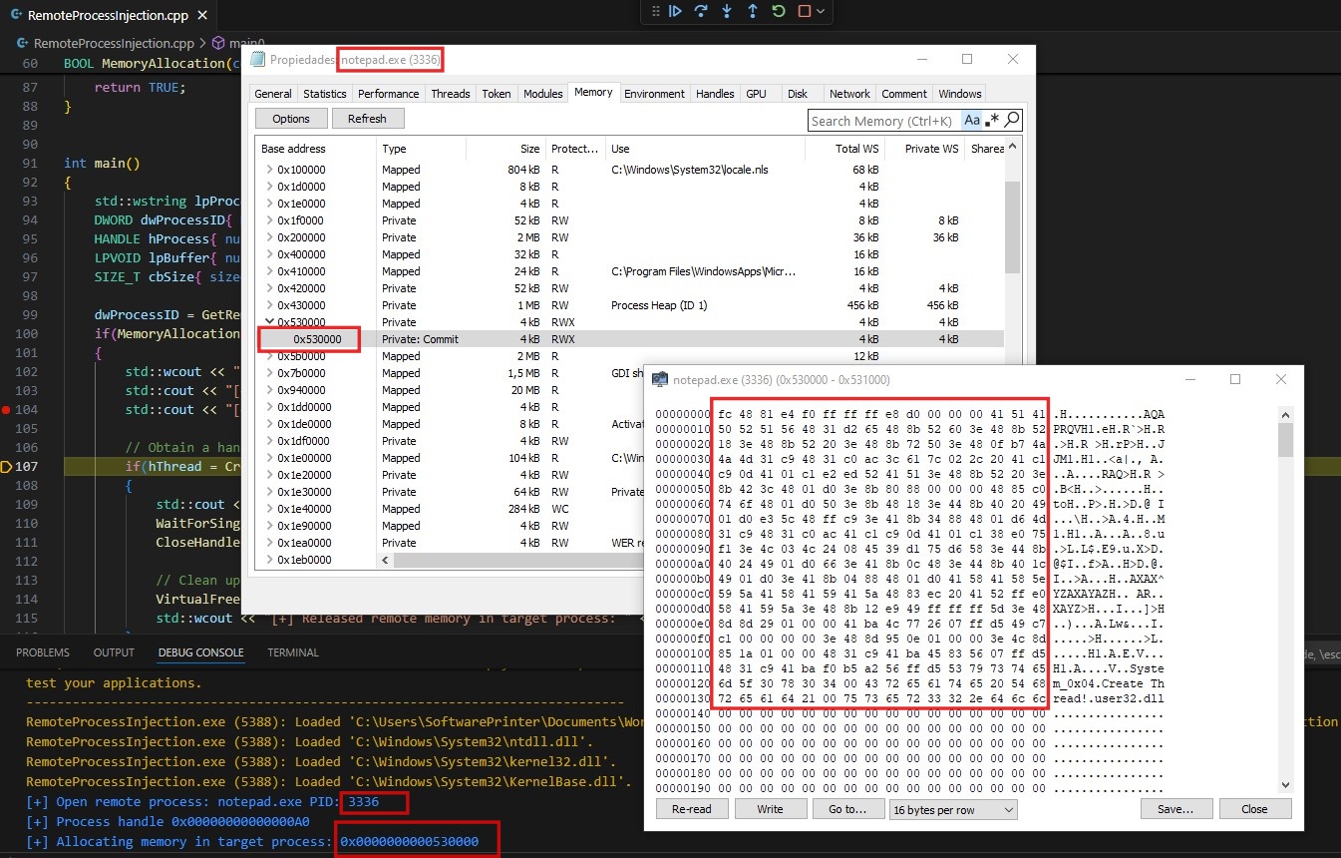Screen dimensions: 1341x858
Task: Collapse the expanded 0x530000 memory region
Action: pos(269,322)
